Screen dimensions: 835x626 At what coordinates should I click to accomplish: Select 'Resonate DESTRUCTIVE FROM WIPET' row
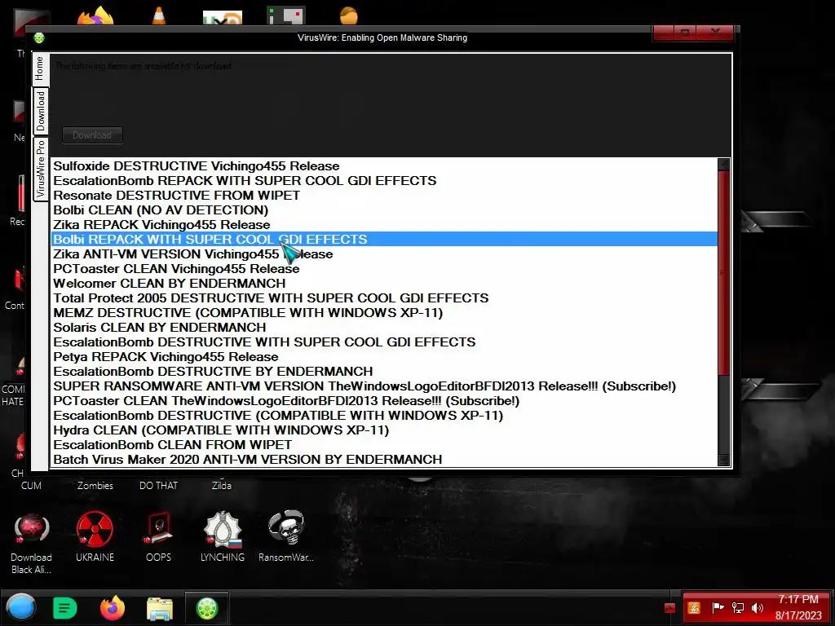pos(384,196)
